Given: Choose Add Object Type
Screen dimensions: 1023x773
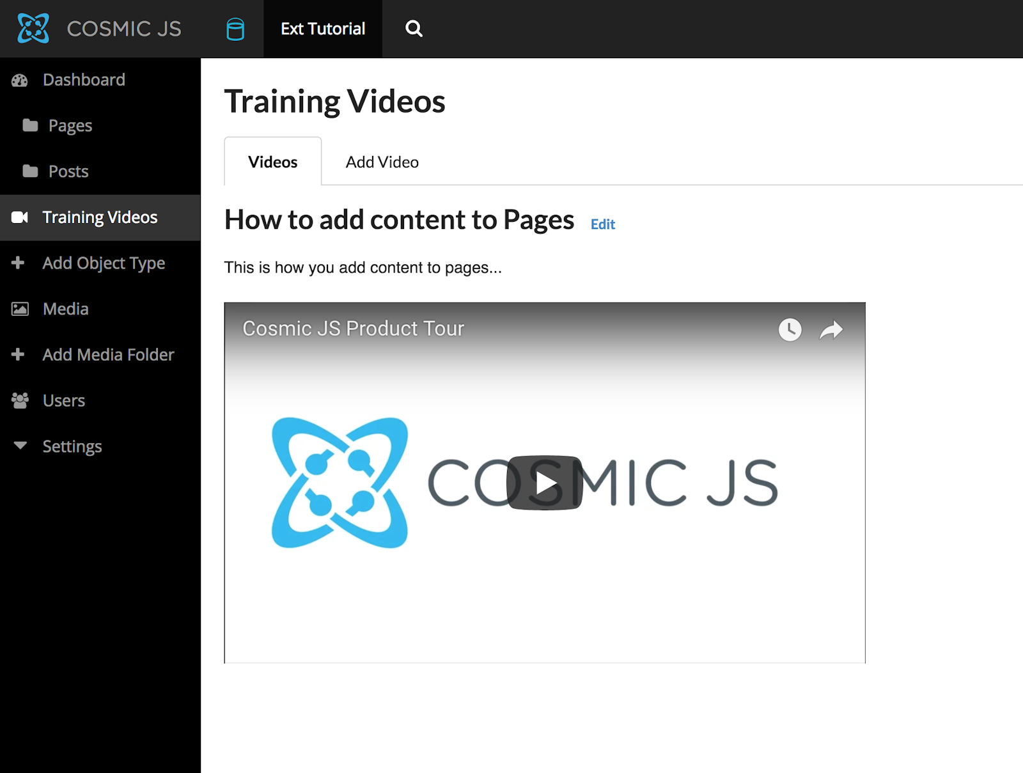Looking at the screenshot, I should click(x=104, y=263).
